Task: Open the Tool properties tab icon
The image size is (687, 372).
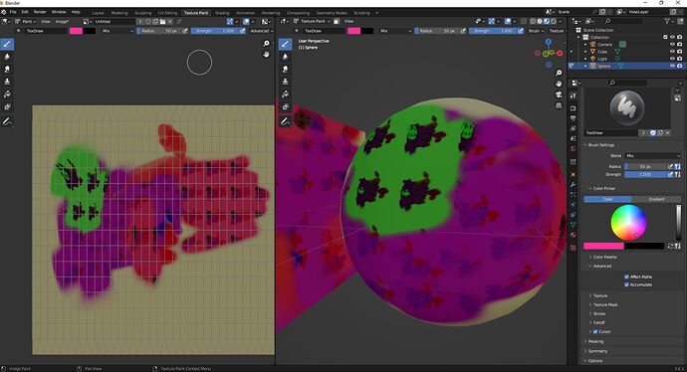Action: click(573, 95)
